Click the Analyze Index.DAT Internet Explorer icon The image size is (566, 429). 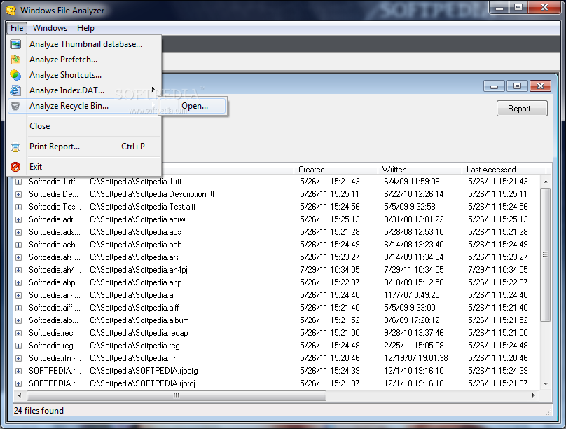[x=15, y=90]
